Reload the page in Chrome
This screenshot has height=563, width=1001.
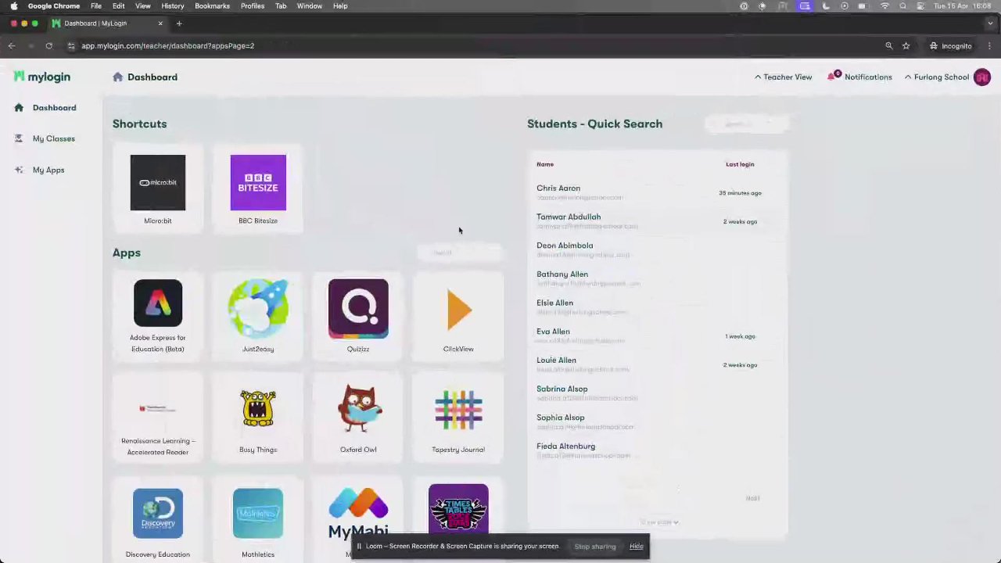[48, 46]
